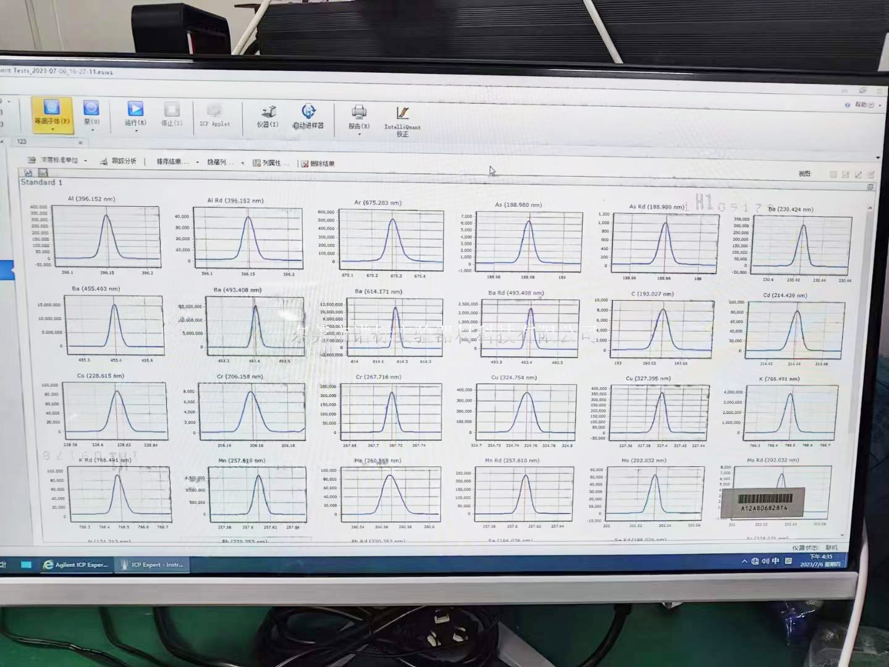
Task: Open Column Properties (列属性) button
Action: 270,163
